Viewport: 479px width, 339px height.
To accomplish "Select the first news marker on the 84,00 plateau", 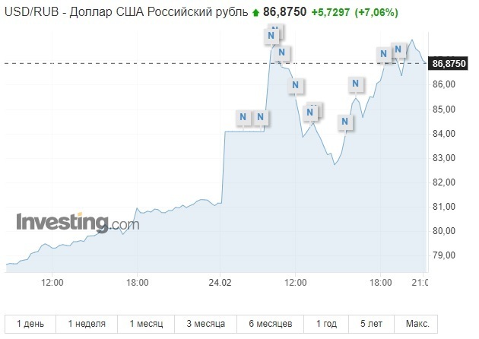I will (x=243, y=117).
